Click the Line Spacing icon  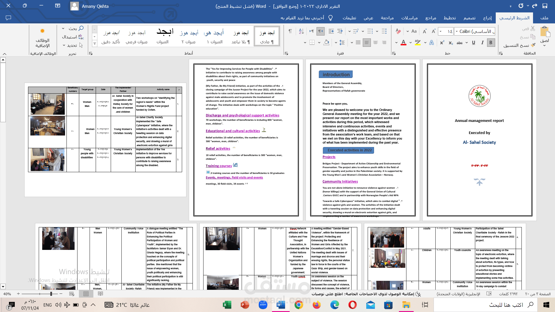coord(342,43)
